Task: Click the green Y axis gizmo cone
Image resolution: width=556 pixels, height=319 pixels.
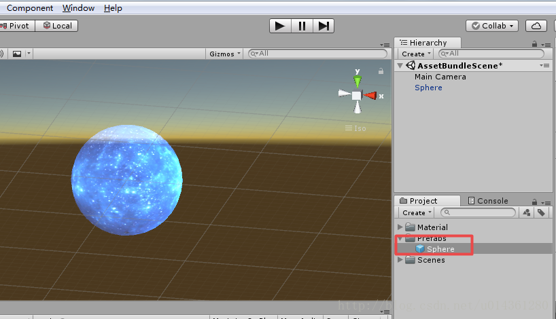Action: point(358,81)
